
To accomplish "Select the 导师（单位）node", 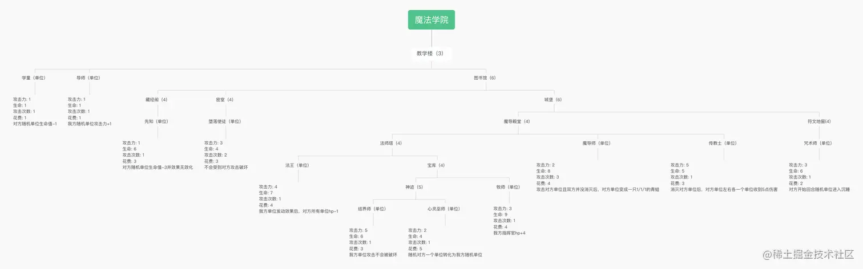I will (x=88, y=78).
